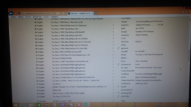
Task: Open the Toy Story 2 23.976 FPS subtitle
Action: [61, 96]
